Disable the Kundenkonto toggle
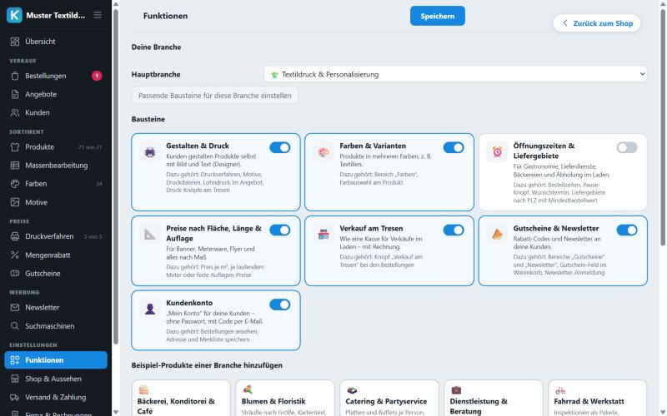Screen dimensions: 667x416 click(280, 305)
